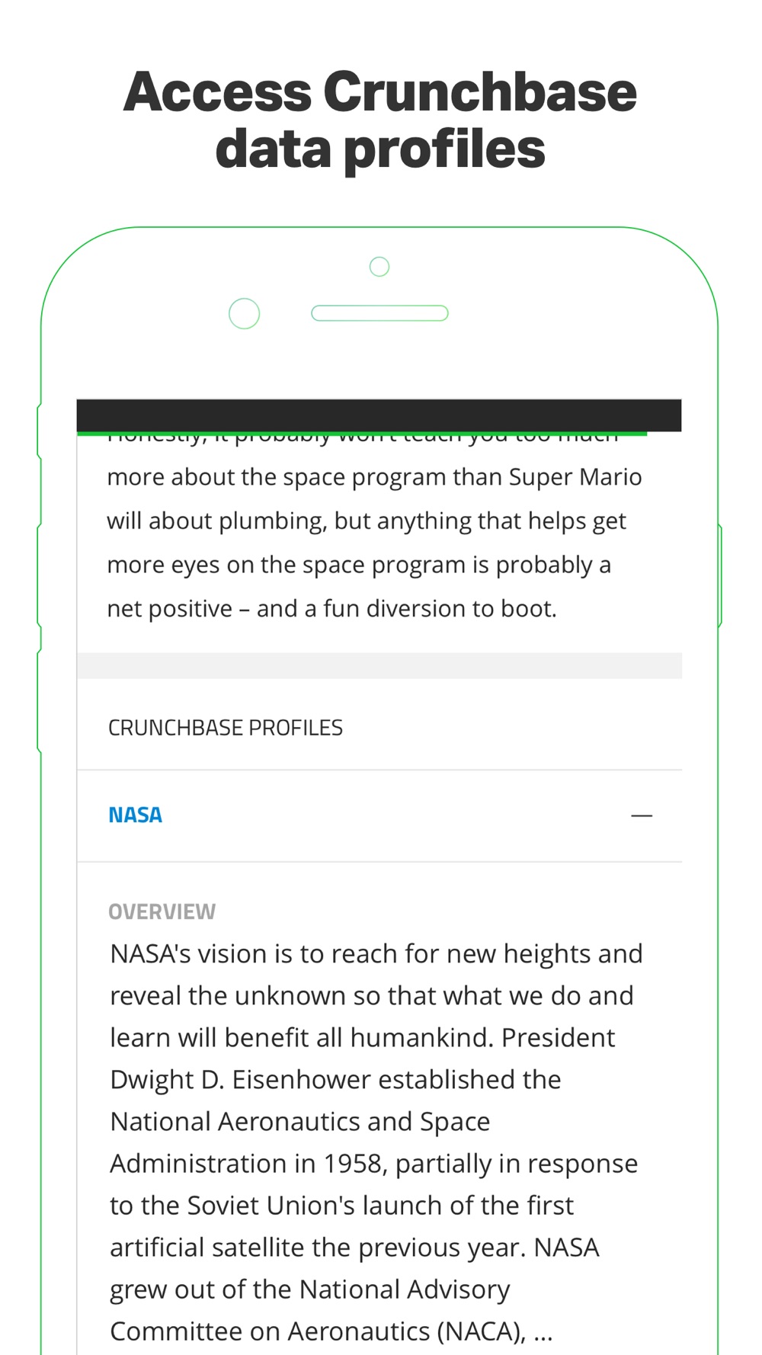Click the OVERVIEW label under NASA
The width and height of the screenshot is (762, 1355).
(162, 911)
